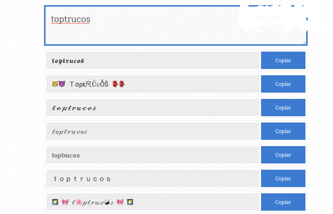The image size is (333, 214).
Task: Copy the thin cursive toptrucos style
Action: point(283,131)
